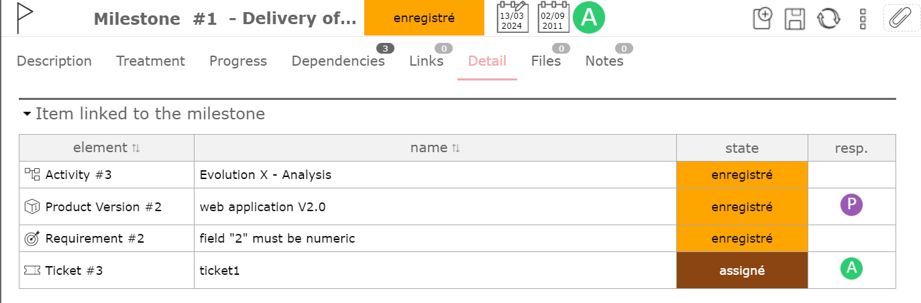
Task: Click the brown assigné state cell
Action: coord(742,271)
